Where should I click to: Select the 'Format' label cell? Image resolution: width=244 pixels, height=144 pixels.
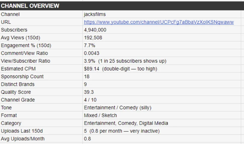click(x=41, y=115)
